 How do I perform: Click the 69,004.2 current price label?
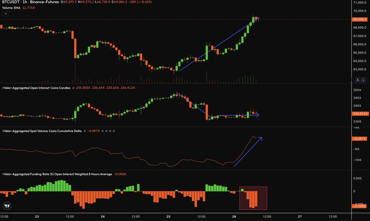pyautogui.click(x=359, y=19)
